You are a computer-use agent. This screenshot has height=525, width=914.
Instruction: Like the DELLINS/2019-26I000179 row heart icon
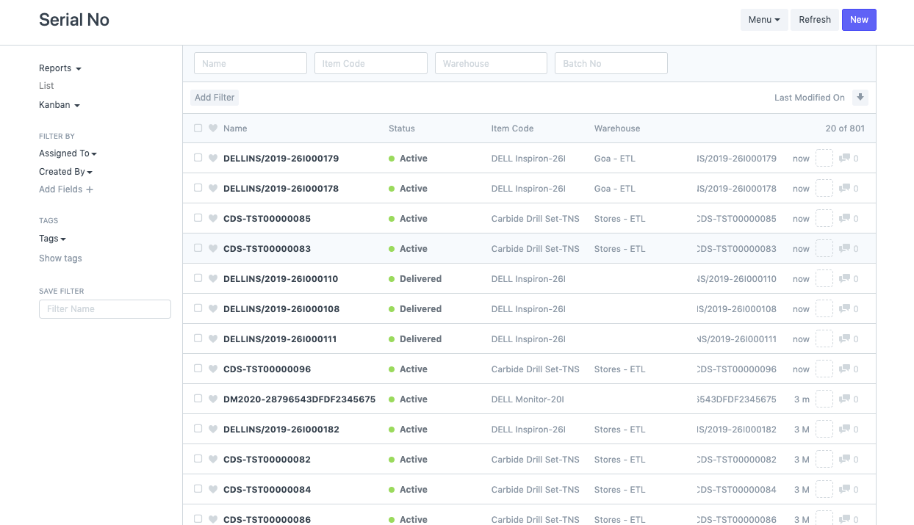click(213, 159)
